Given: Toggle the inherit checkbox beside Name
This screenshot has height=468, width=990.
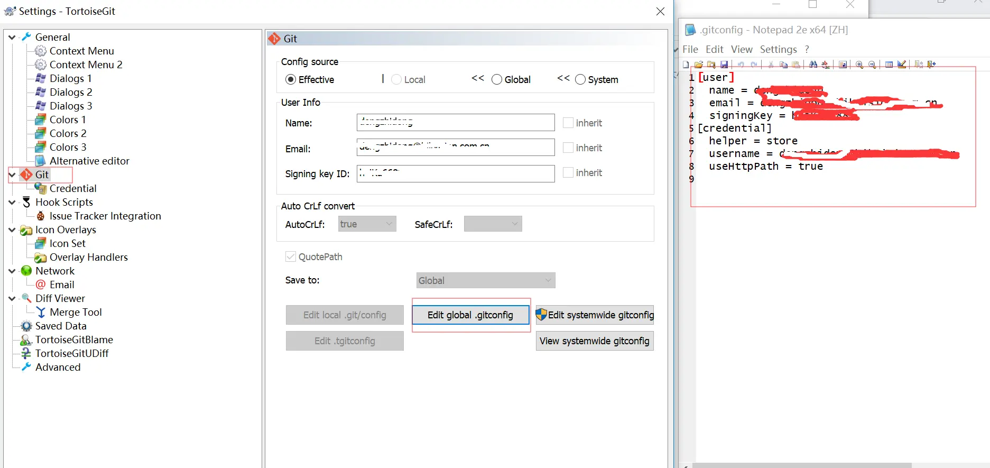Looking at the screenshot, I should (x=568, y=123).
